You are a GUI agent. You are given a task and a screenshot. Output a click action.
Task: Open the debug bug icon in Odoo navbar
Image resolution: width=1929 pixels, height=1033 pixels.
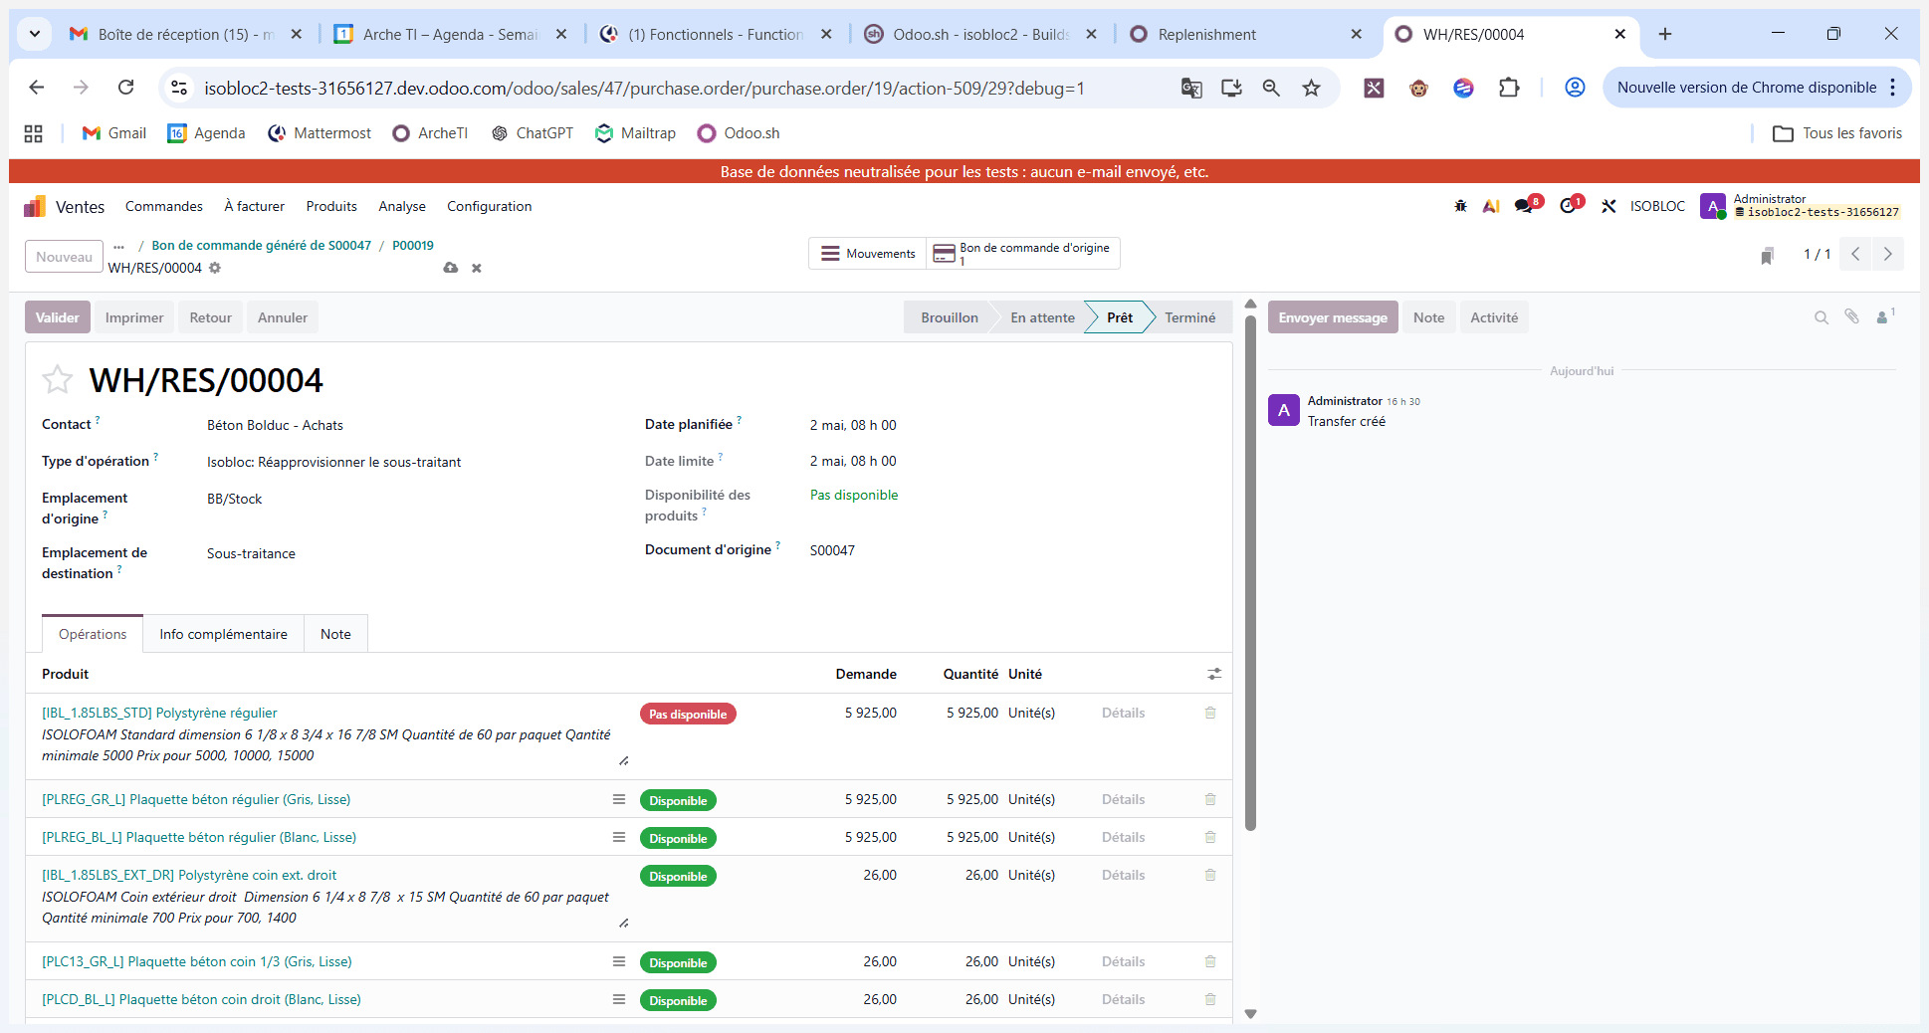click(x=1460, y=206)
